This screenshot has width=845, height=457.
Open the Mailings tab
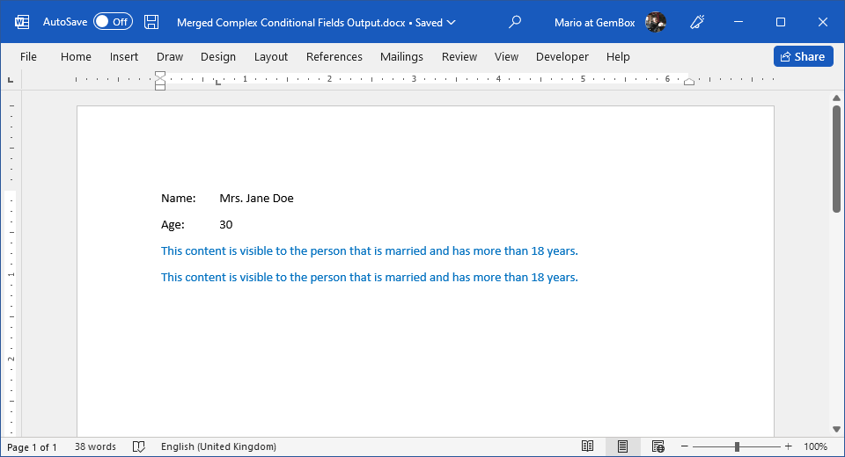pyautogui.click(x=401, y=56)
